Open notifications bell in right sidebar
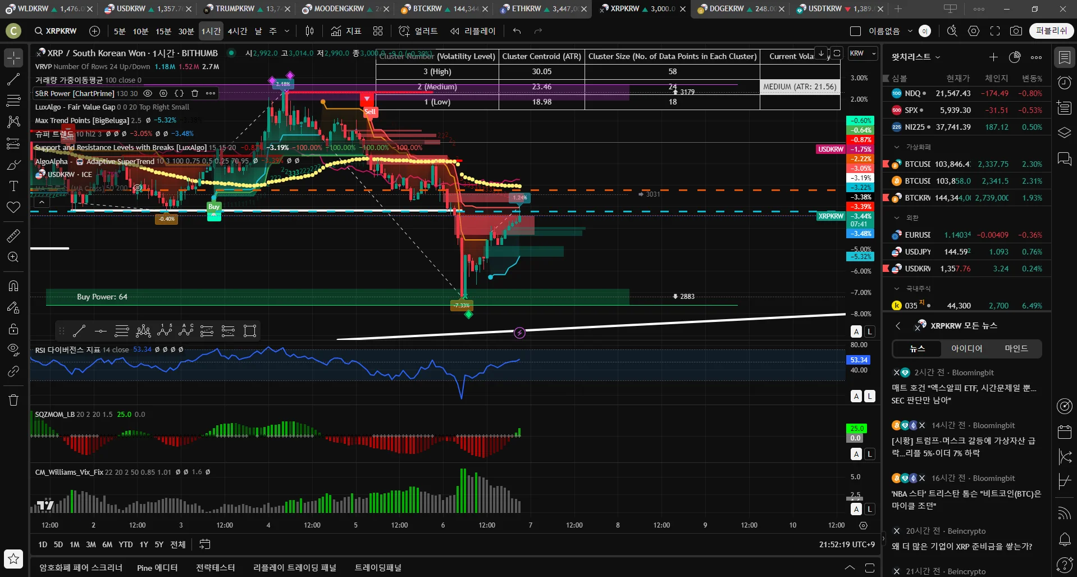The width and height of the screenshot is (1077, 577). pyautogui.click(x=1064, y=539)
